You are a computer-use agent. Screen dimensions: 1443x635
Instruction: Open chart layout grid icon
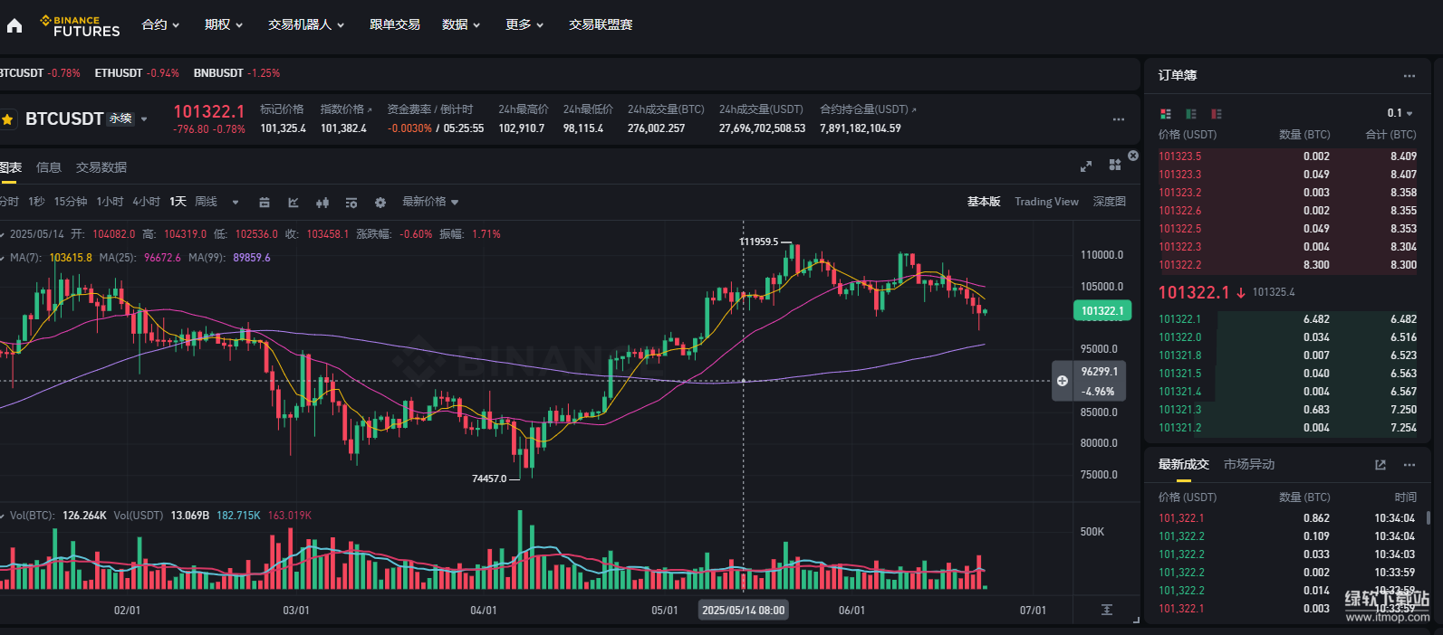[x=1115, y=166]
